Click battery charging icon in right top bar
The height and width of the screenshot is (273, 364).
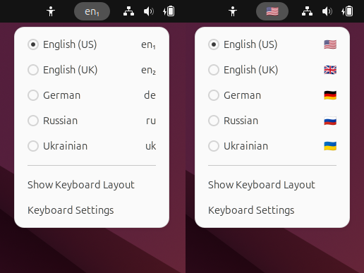tap(347, 11)
